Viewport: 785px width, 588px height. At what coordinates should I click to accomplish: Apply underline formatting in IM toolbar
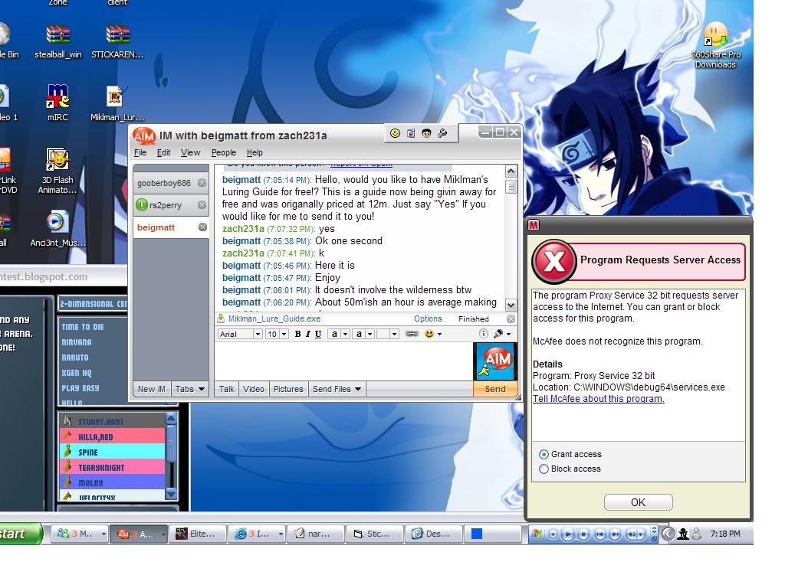pos(318,334)
